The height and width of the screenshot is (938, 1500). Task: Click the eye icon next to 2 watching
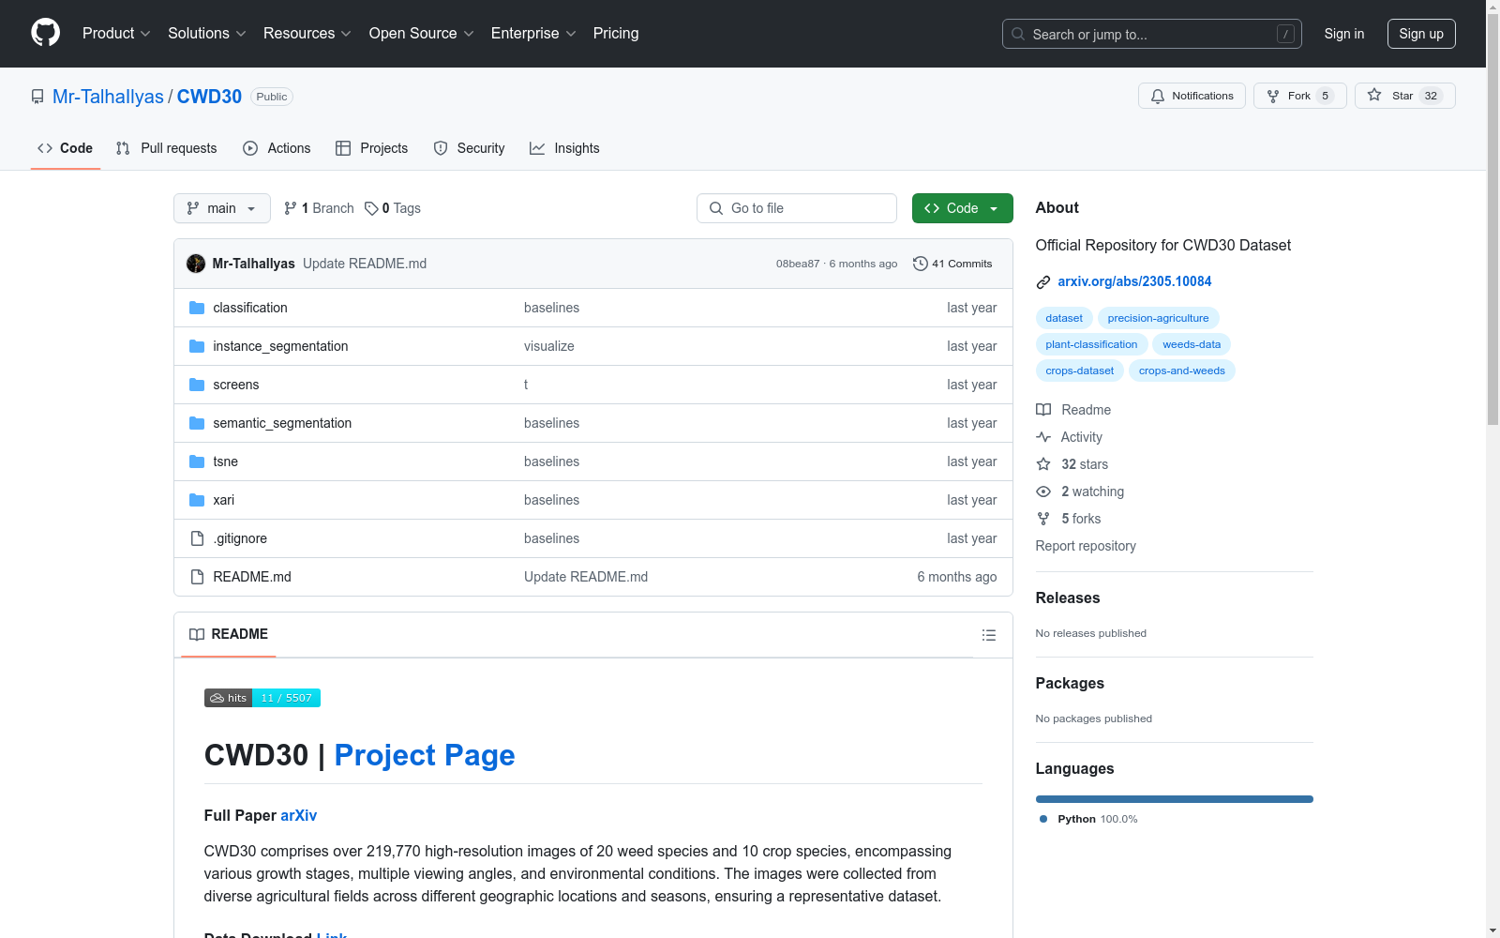pyautogui.click(x=1043, y=492)
